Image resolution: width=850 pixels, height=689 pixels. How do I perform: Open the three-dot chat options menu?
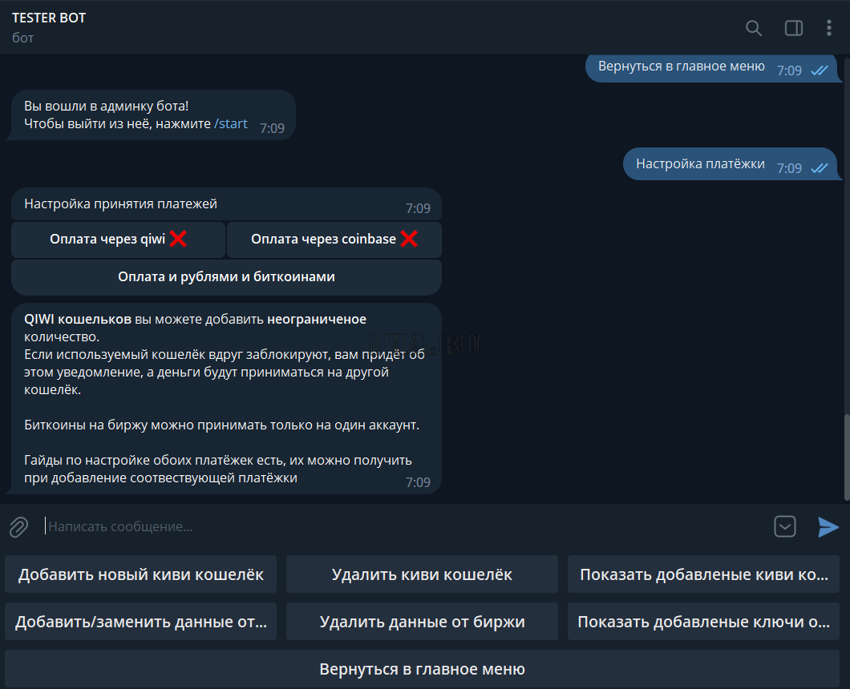coord(829,28)
